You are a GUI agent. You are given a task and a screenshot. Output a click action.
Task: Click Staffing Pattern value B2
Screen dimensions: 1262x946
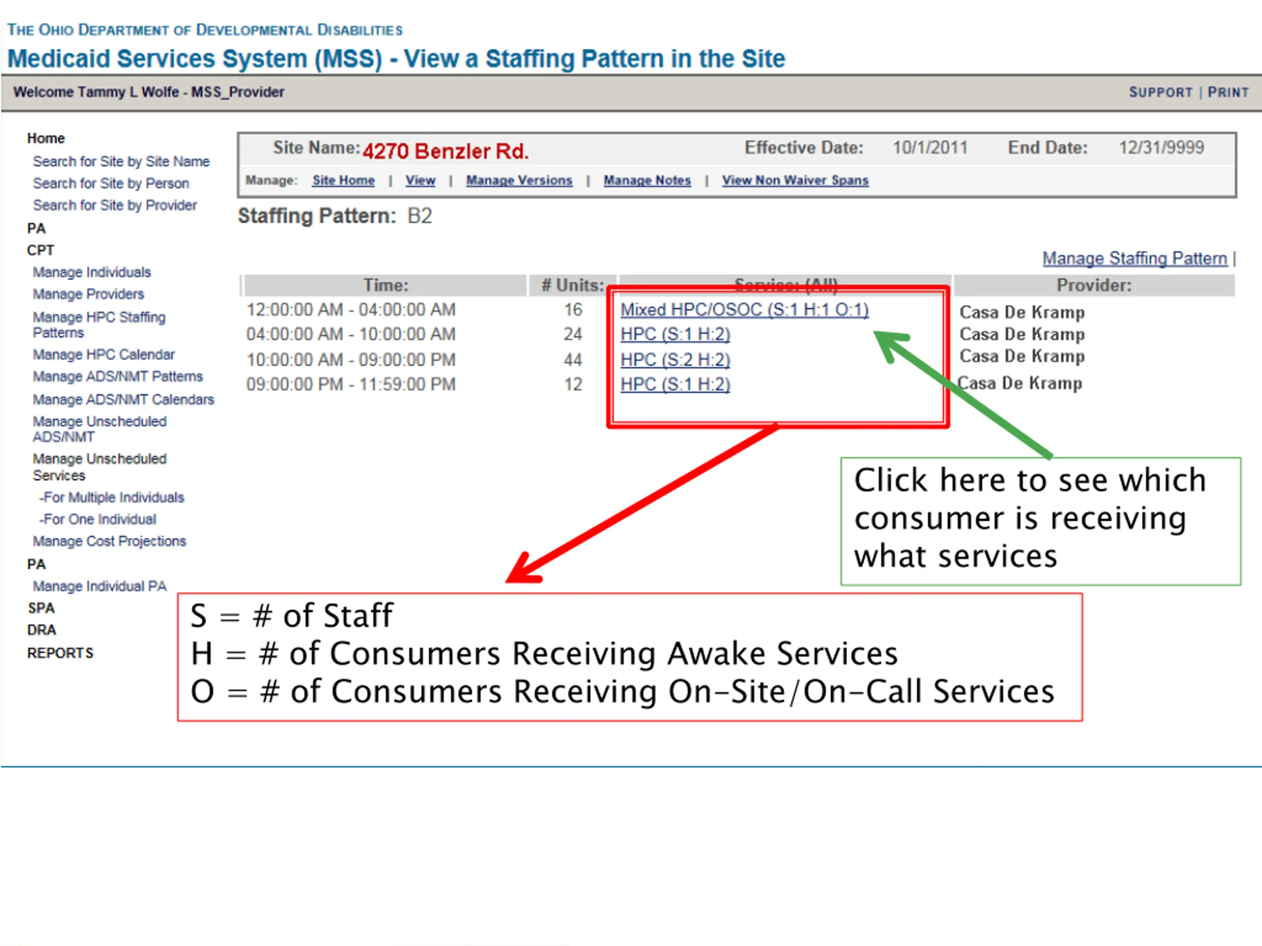[420, 216]
